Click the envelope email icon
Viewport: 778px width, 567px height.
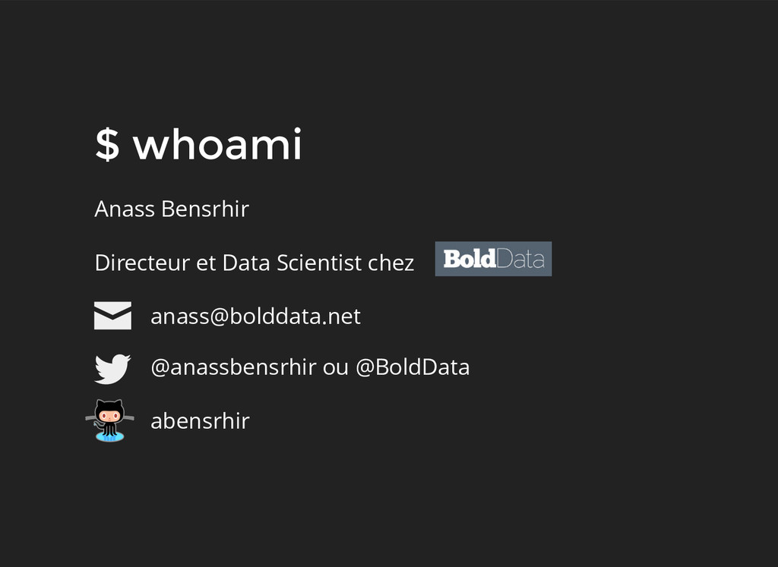click(112, 316)
